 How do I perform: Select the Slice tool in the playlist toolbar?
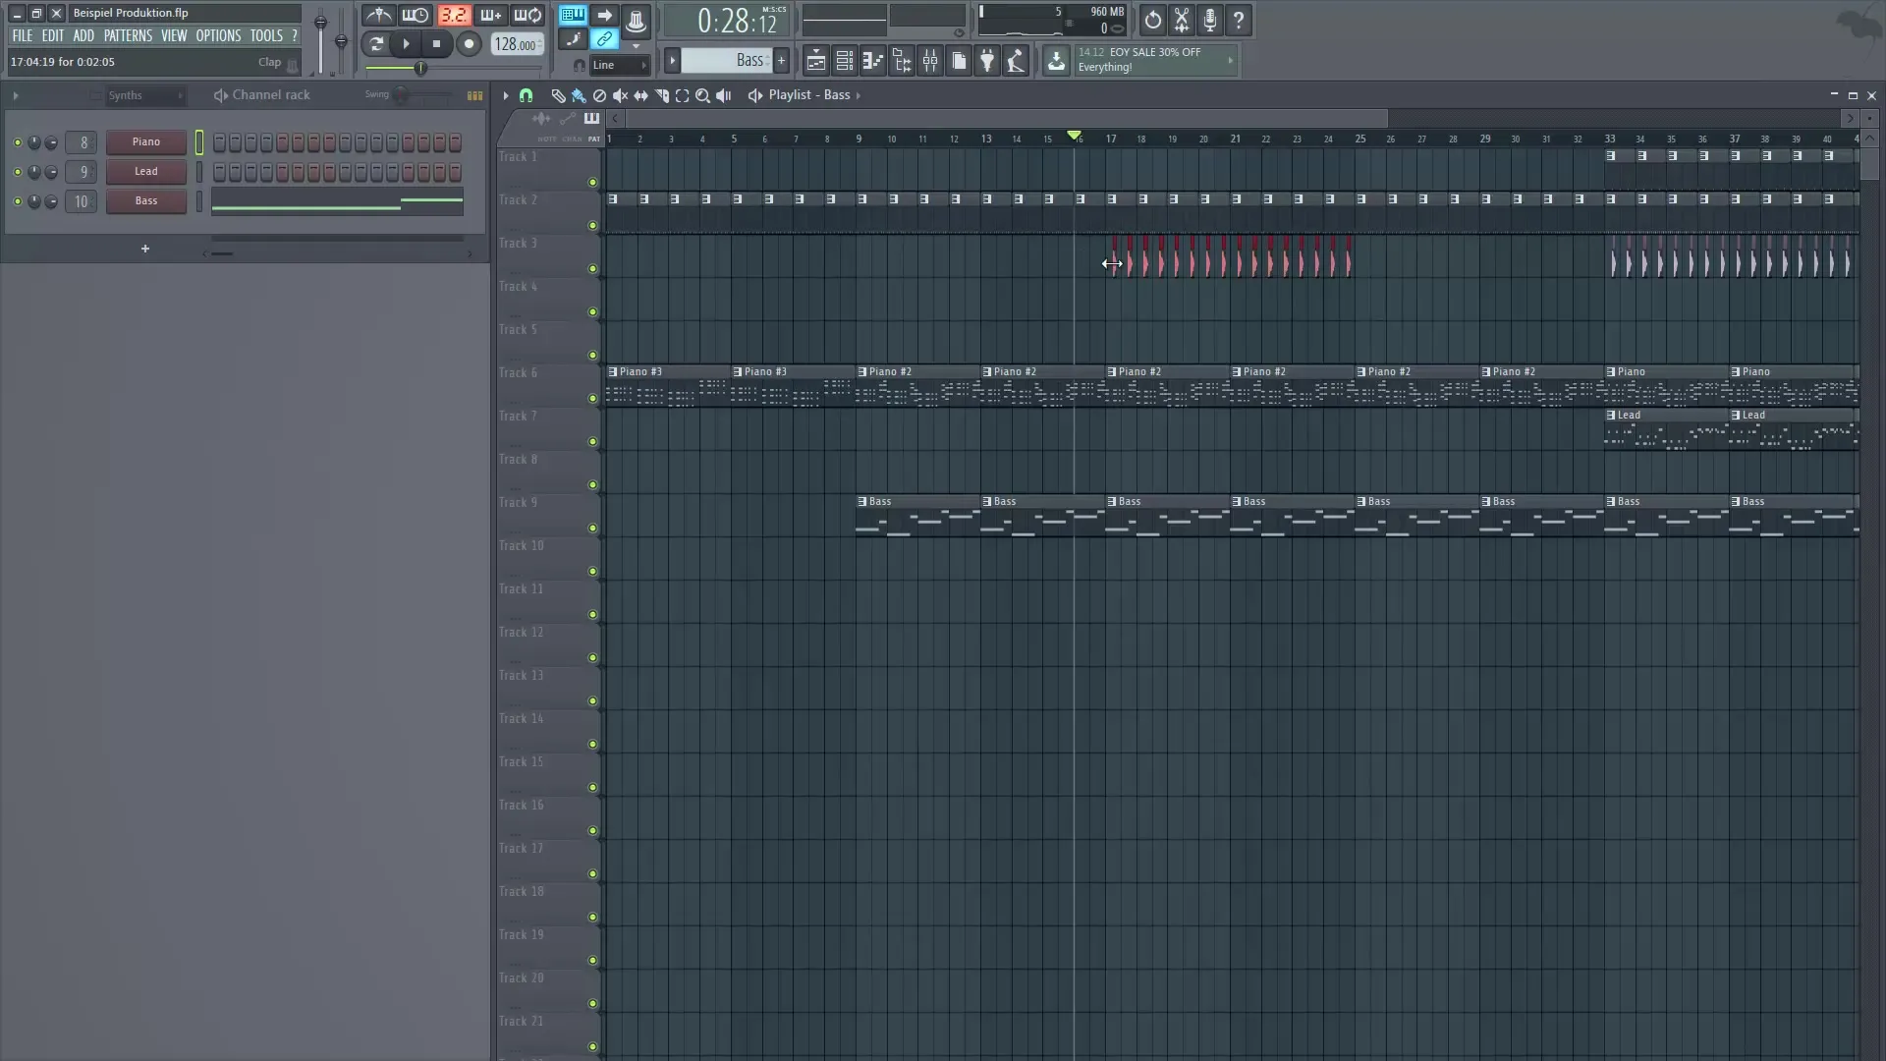coord(662,95)
